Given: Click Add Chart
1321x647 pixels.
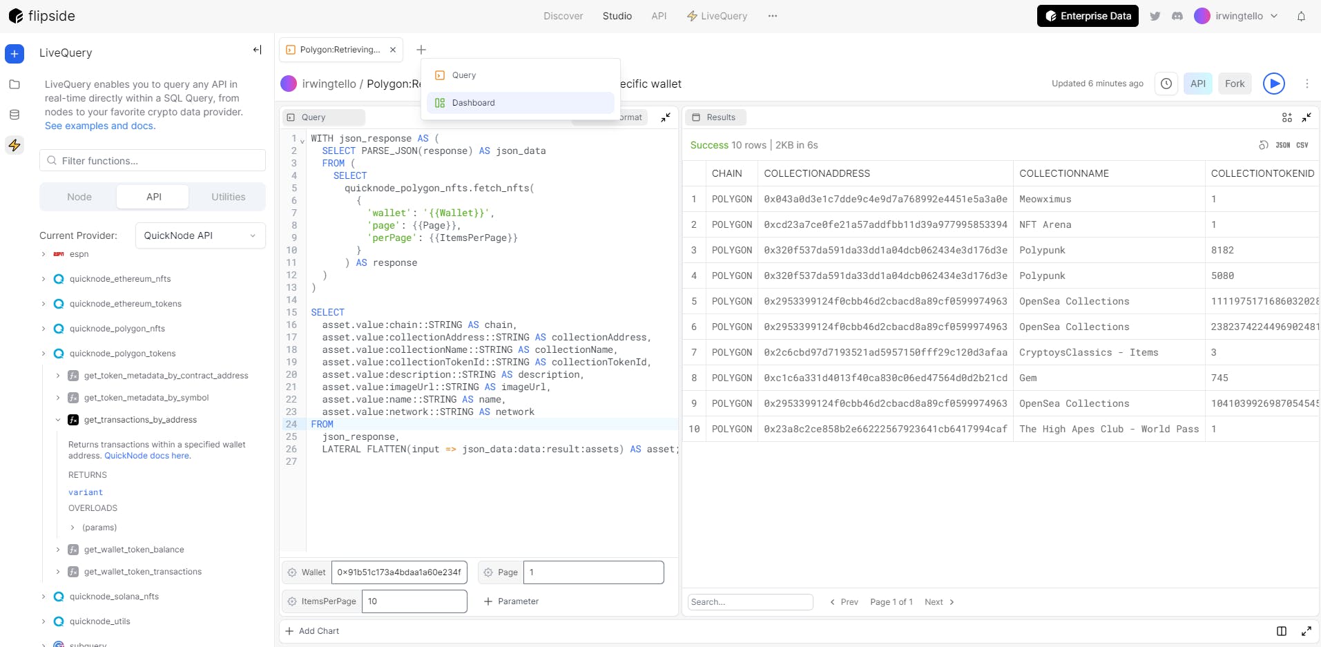Looking at the screenshot, I should [x=312, y=631].
